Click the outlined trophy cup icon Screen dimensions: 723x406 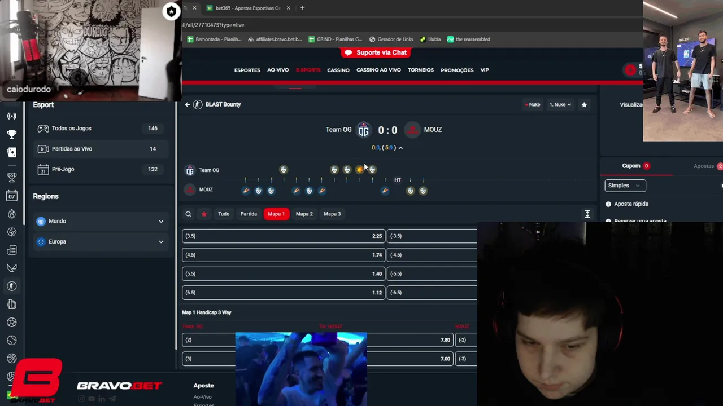pyautogui.click(x=11, y=178)
